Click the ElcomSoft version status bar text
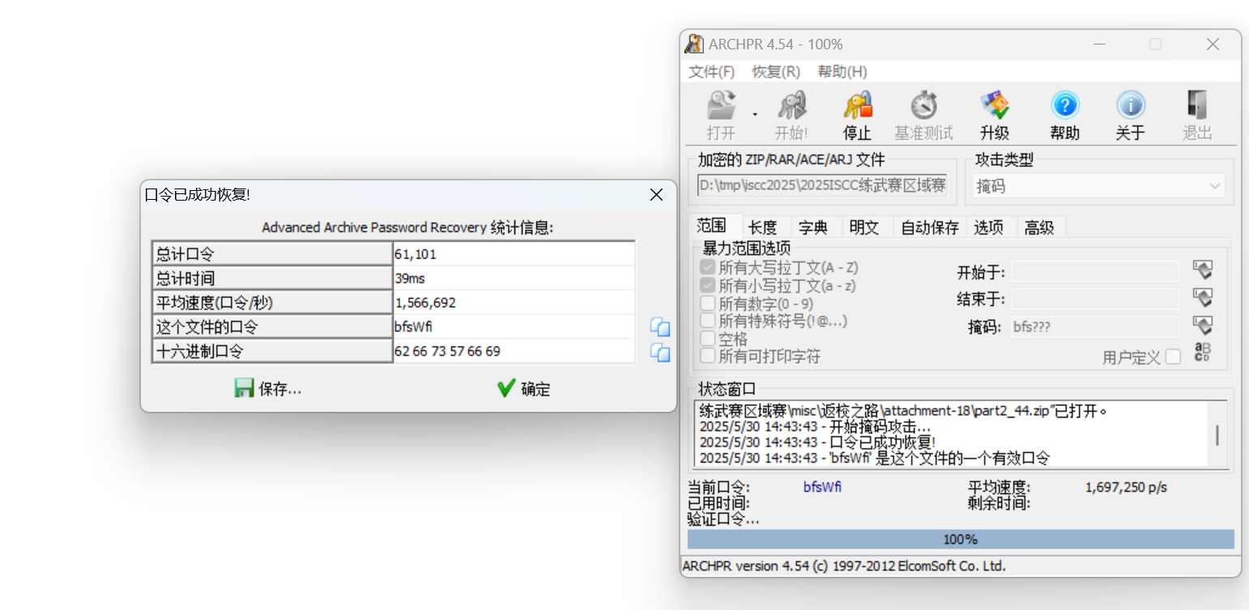1249x610 pixels. [844, 566]
